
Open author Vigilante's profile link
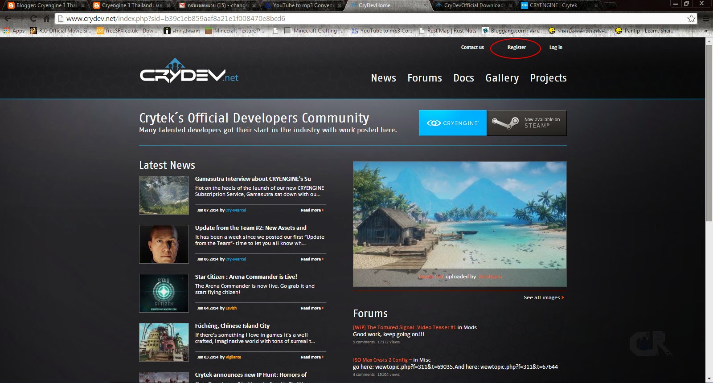(x=233, y=357)
